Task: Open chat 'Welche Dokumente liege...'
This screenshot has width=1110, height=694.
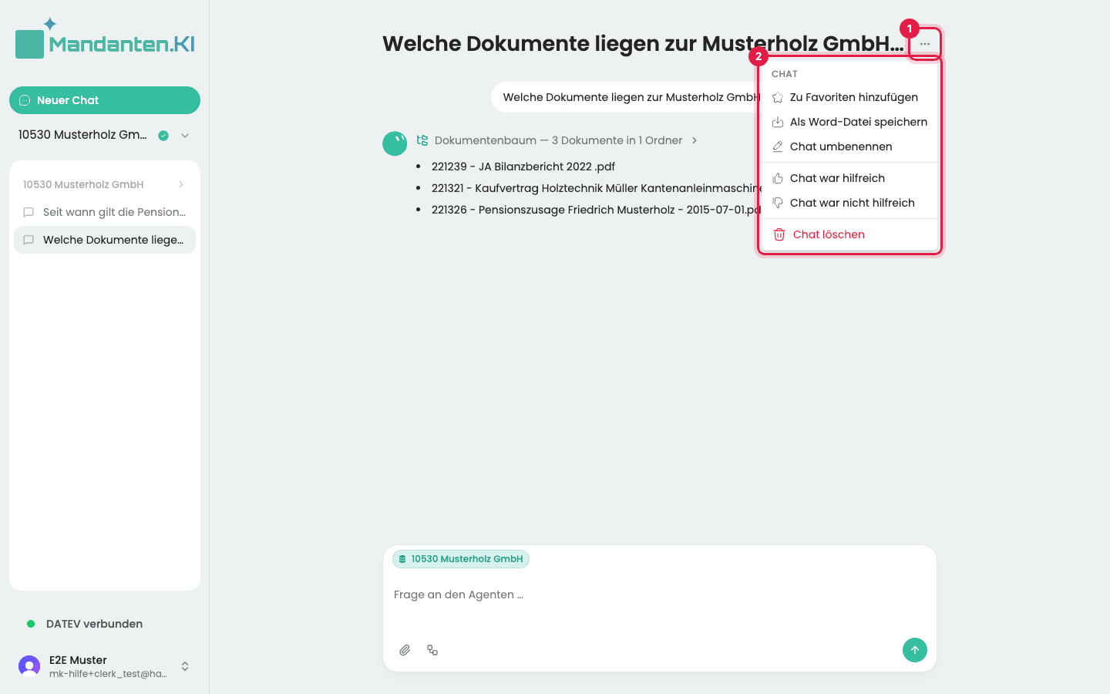Action: pos(105,240)
